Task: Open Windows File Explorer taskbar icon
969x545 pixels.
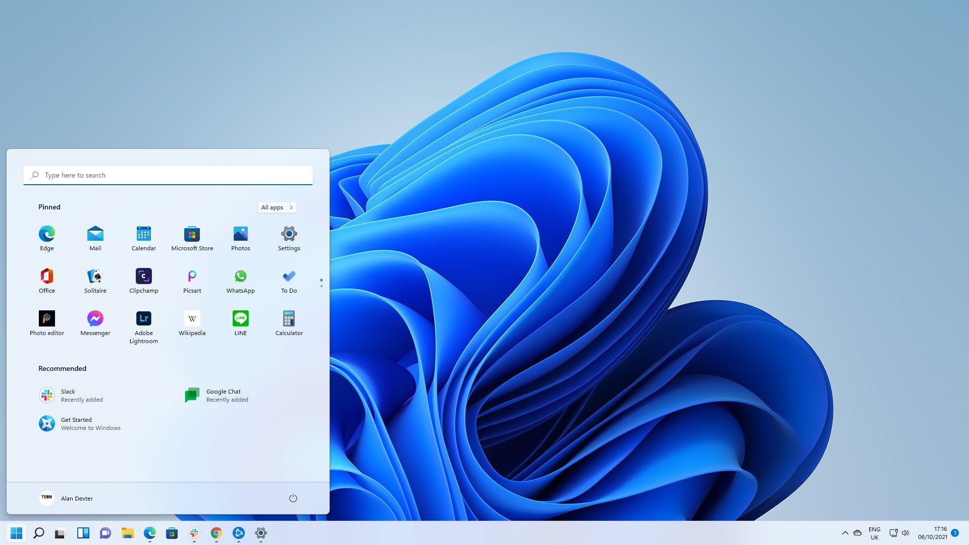Action: pyautogui.click(x=127, y=532)
